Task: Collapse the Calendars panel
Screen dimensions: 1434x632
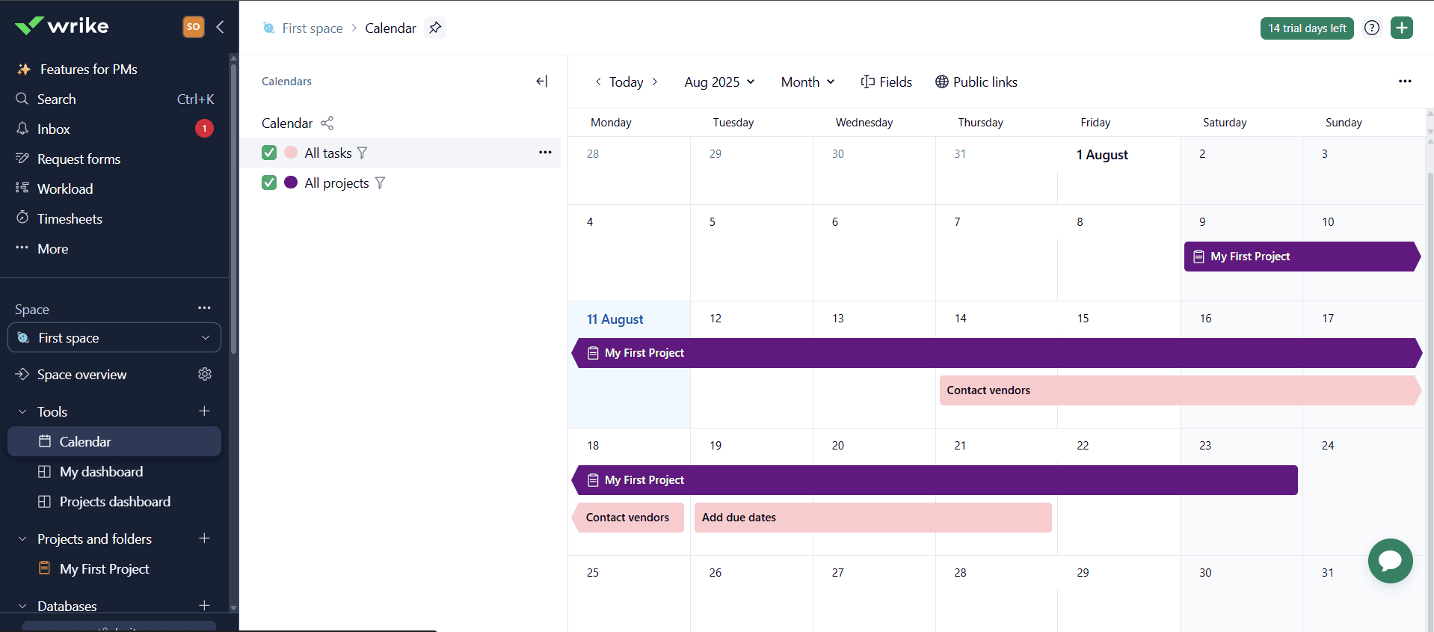Action: coord(542,82)
